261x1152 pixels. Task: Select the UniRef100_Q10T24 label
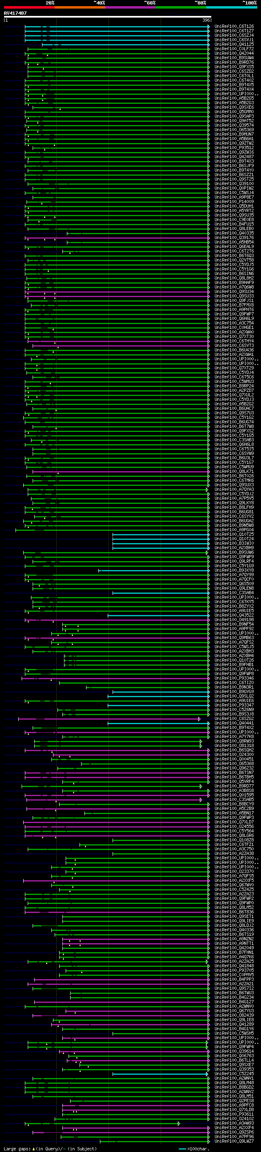coord(234,539)
